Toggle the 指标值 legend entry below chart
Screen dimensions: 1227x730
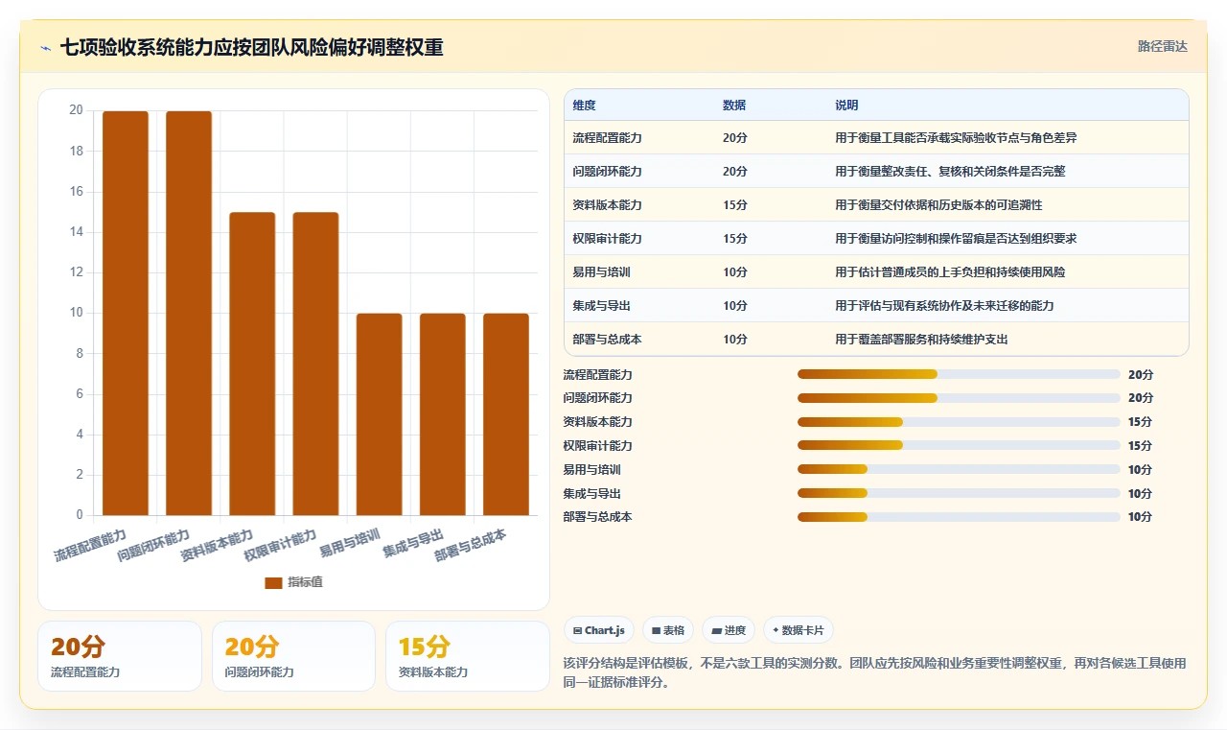point(294,582)
